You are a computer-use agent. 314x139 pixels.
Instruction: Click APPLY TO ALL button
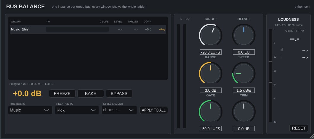pos(154,110)
